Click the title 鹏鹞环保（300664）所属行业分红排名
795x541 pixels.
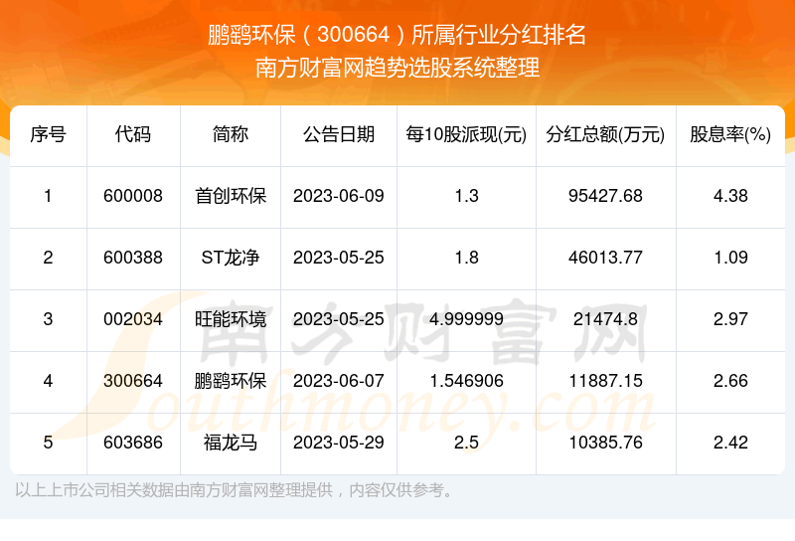coord(397,35)
